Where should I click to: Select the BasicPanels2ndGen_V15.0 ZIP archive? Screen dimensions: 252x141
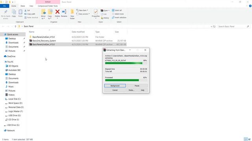[78, 44]
